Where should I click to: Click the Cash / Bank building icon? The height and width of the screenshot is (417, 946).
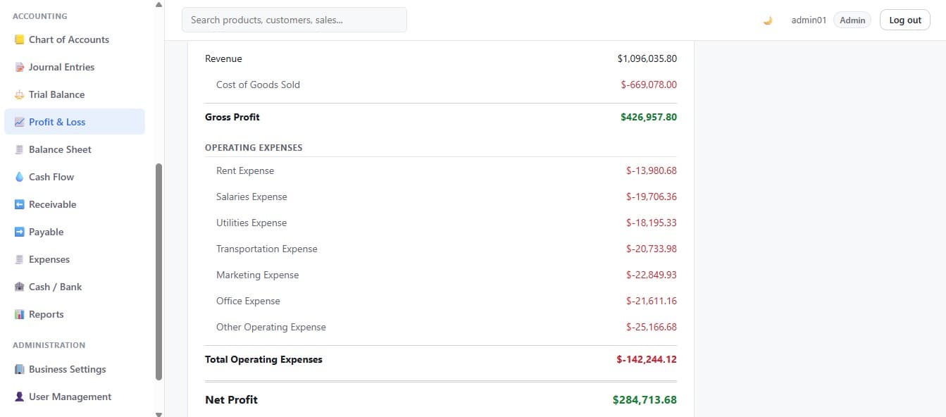coord(20,287)
